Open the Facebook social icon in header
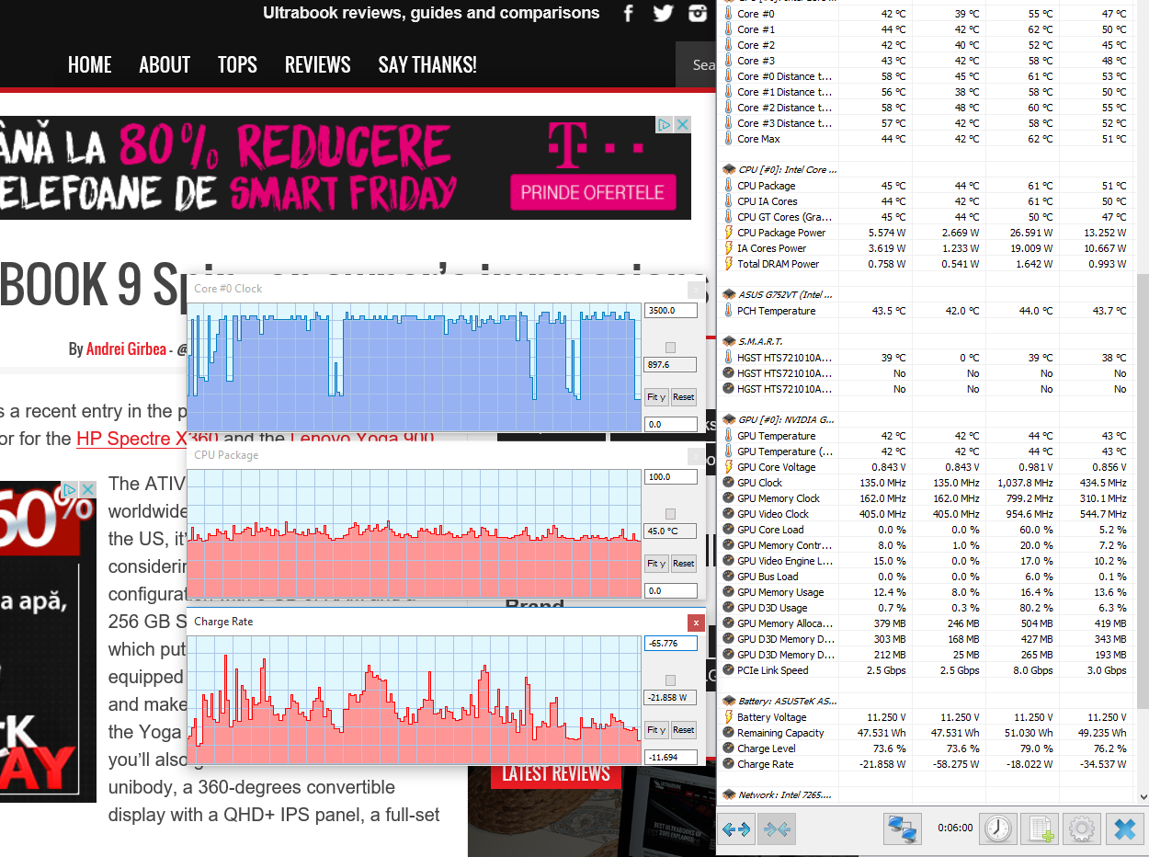Image resolution: width=1149 pixels, height=857 pixels. (629, 14)
